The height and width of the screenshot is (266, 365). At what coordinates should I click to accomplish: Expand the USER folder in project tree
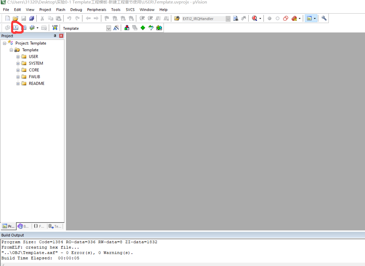[x=18, y=56]
